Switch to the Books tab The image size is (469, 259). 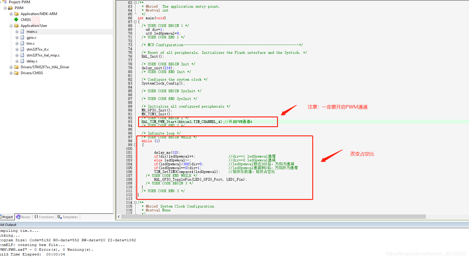24,217
